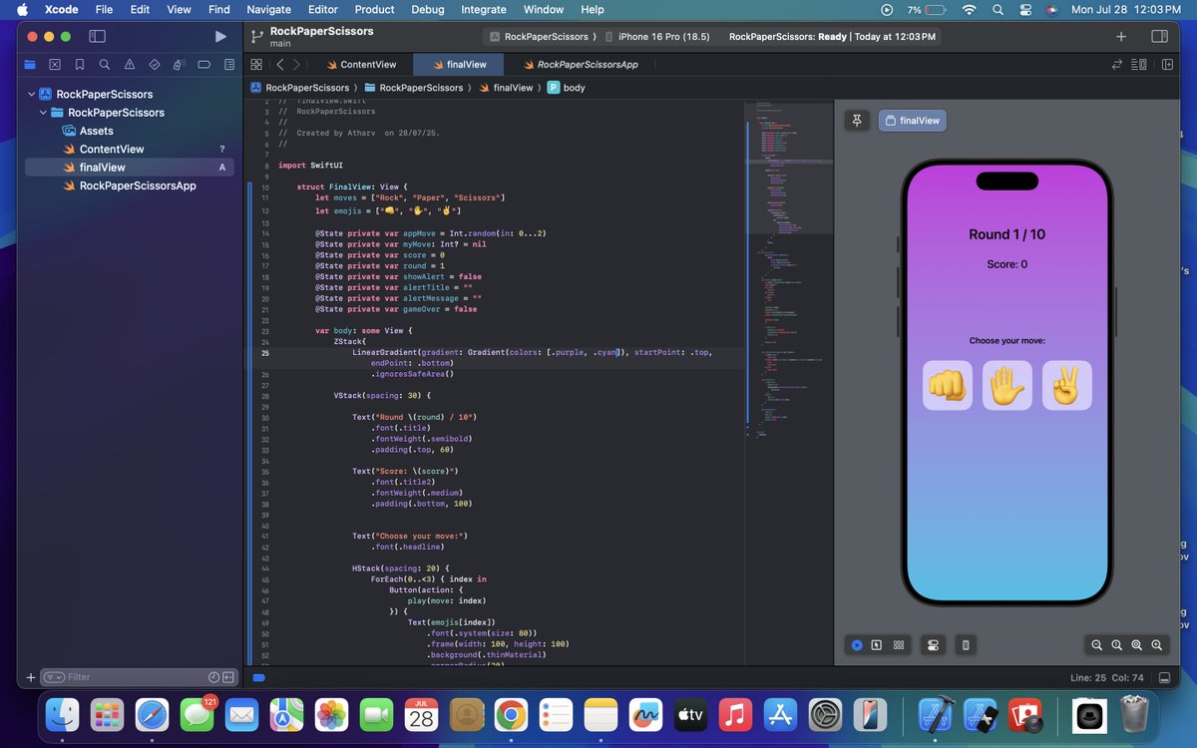Open Safari from the Dock
This screenshot has height=748, width=1197.
click(x=153, y=715)
